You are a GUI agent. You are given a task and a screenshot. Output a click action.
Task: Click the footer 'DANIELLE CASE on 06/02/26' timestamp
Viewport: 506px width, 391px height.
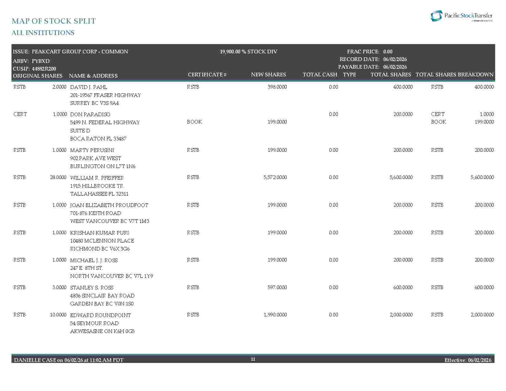click(69, 360)
